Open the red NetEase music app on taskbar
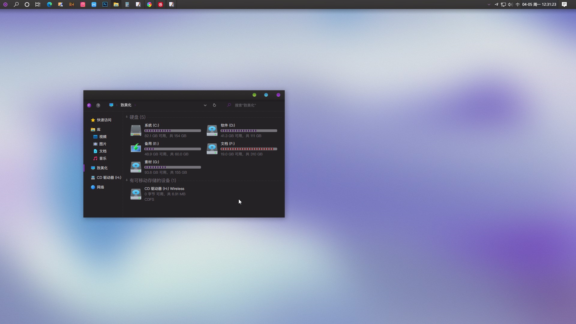The height and width of the screenshot is (324, 576). pos(160,4)
